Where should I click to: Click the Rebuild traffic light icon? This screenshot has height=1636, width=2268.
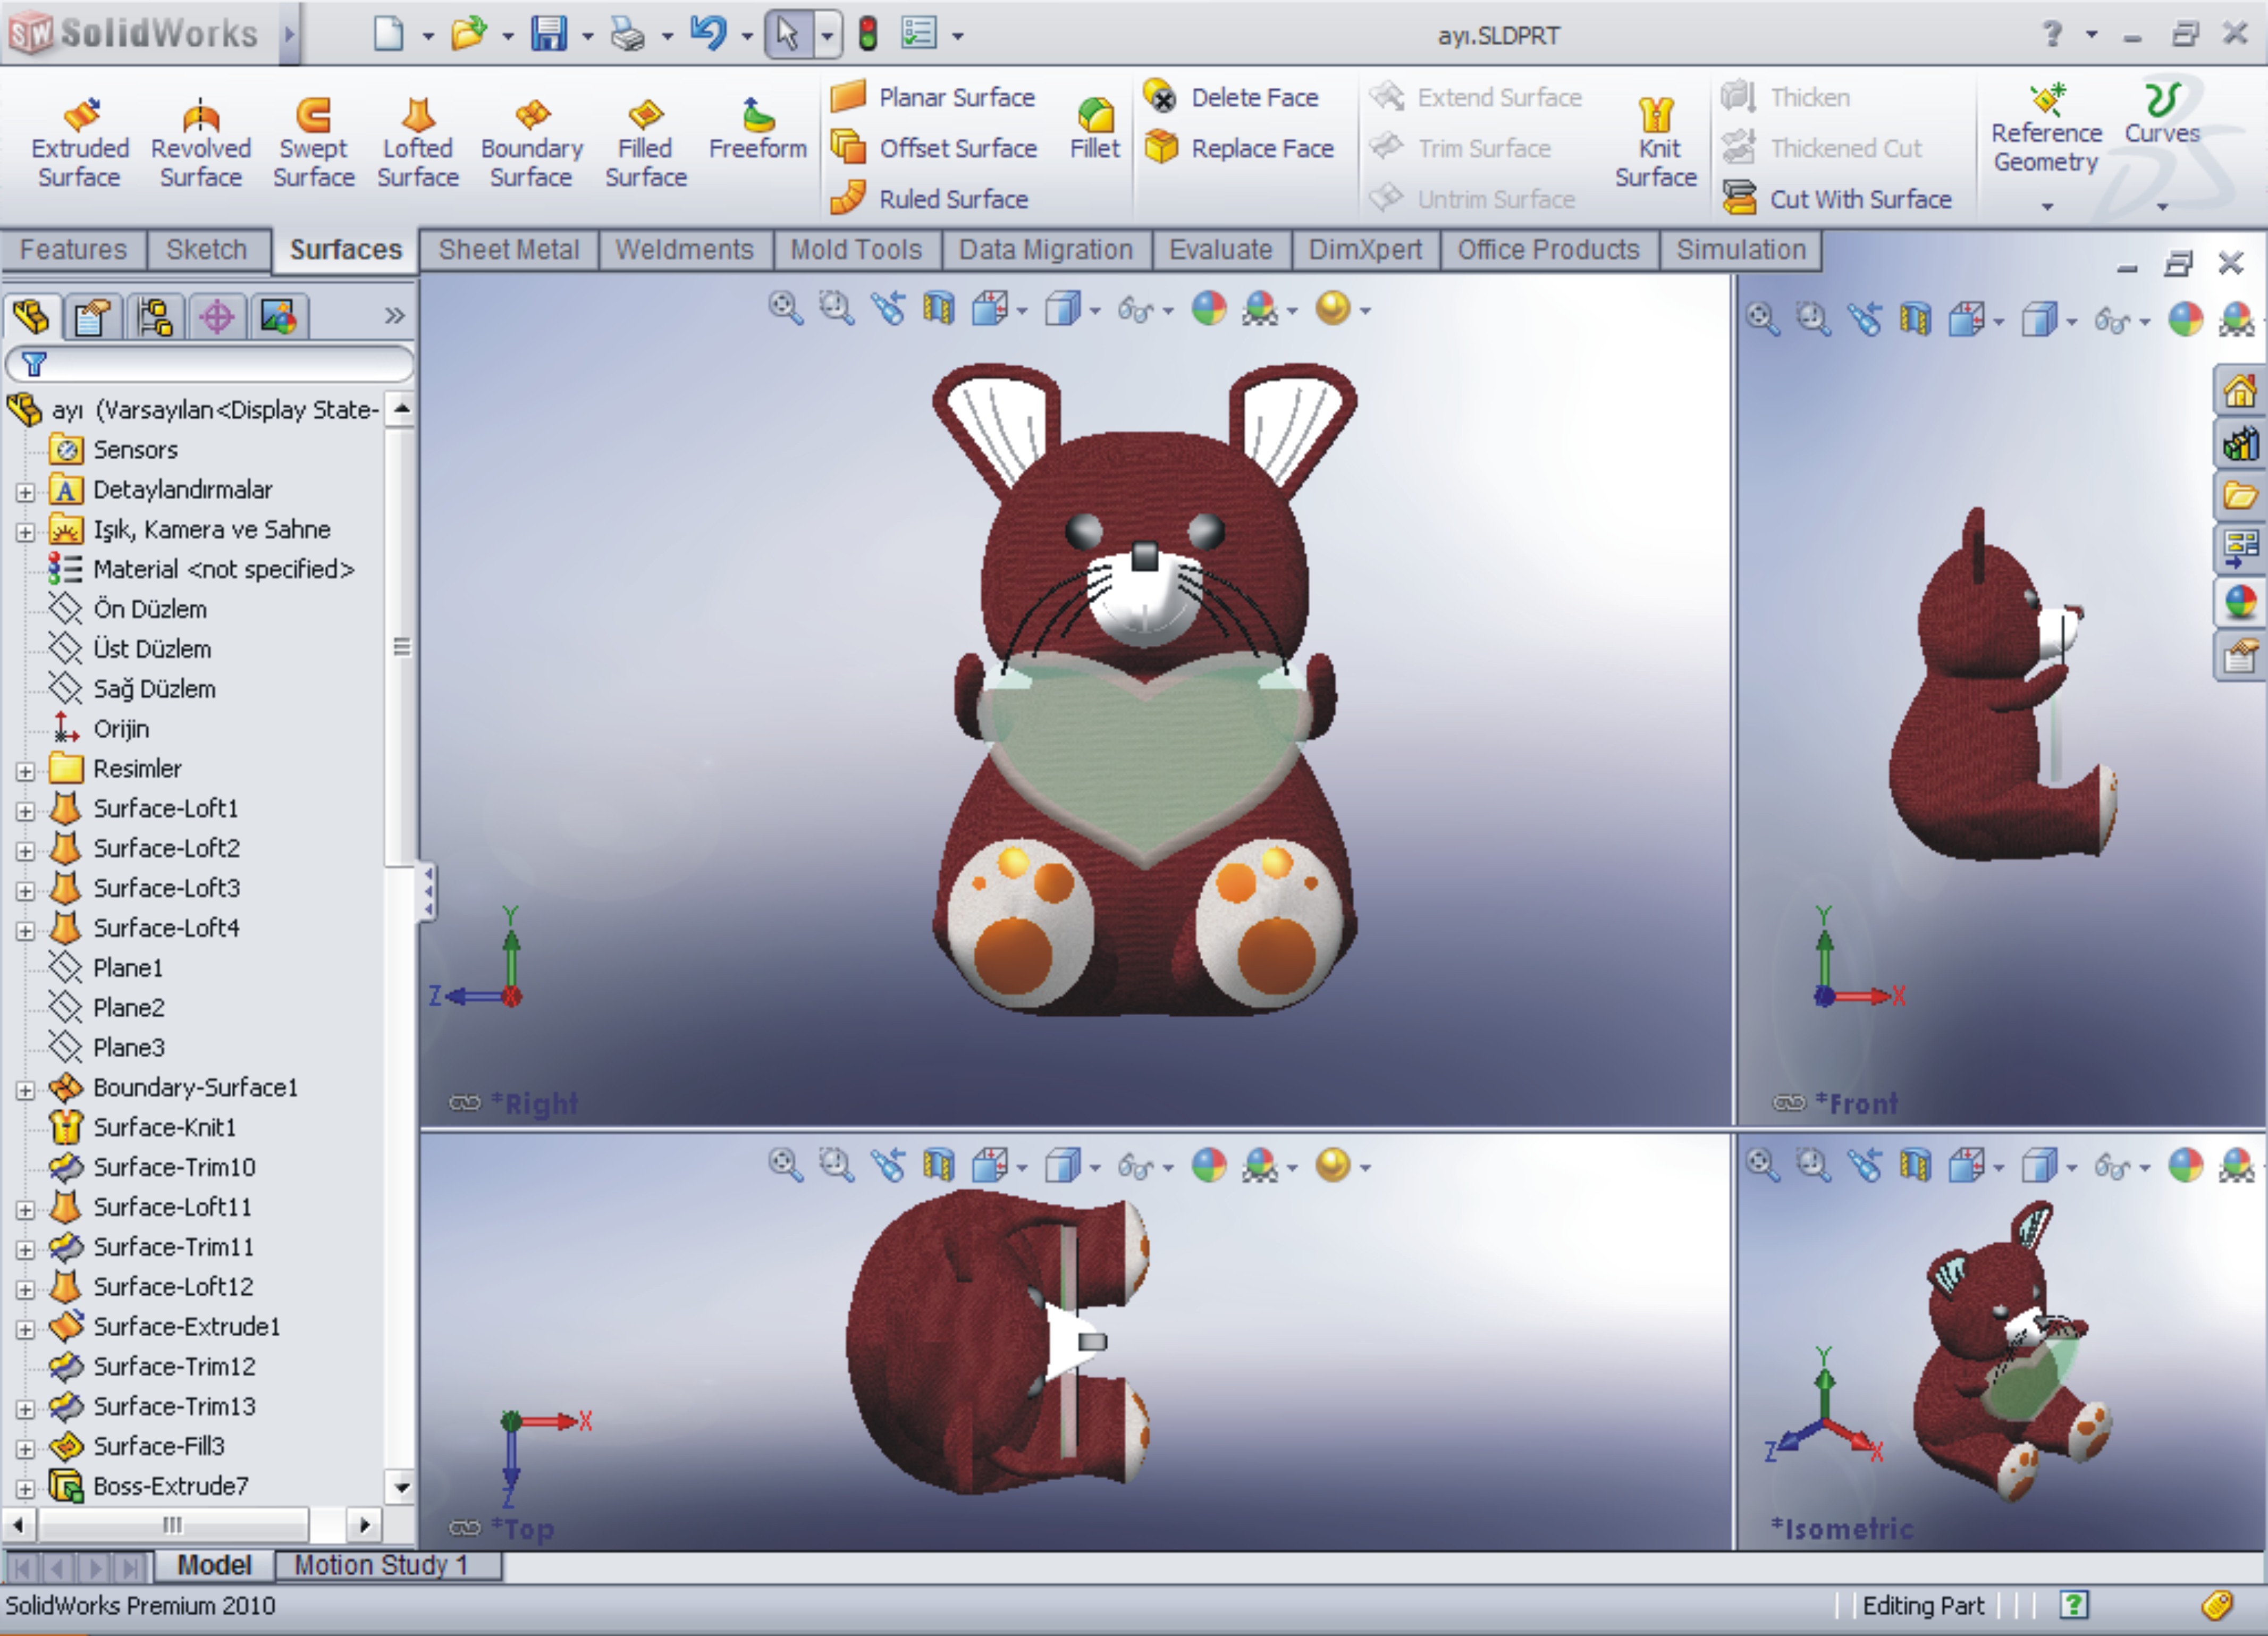pyautogui.click(x=867, y=35)
